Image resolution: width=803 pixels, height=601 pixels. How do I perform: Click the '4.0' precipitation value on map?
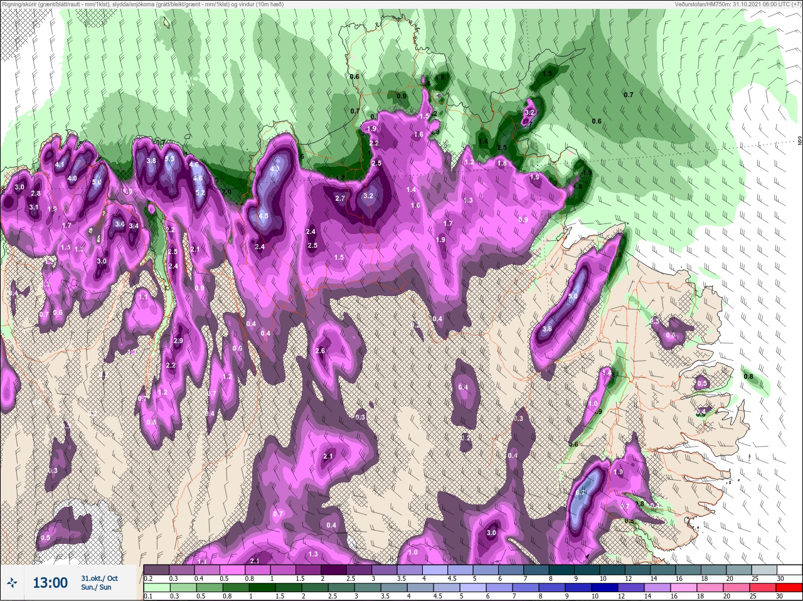point(72,178)
